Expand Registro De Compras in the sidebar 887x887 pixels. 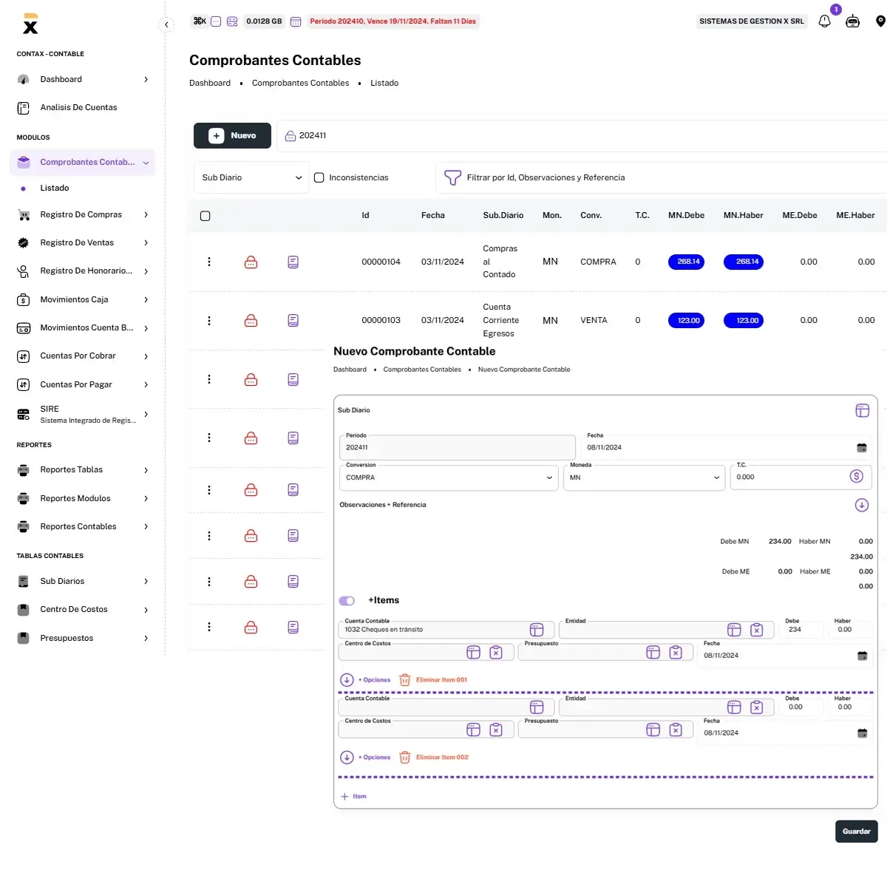(x=81, y=214)
